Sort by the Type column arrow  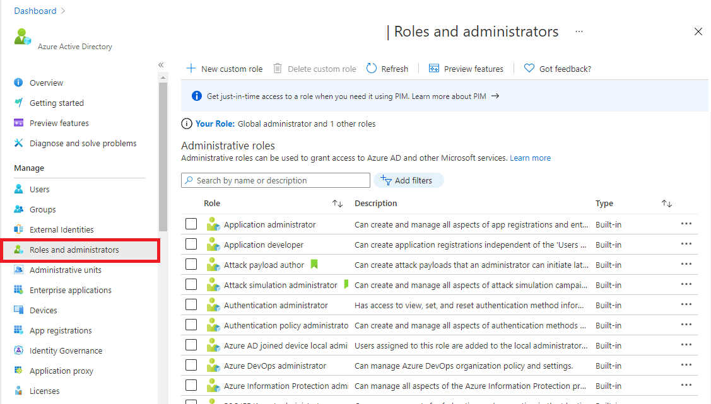[666, 203]
